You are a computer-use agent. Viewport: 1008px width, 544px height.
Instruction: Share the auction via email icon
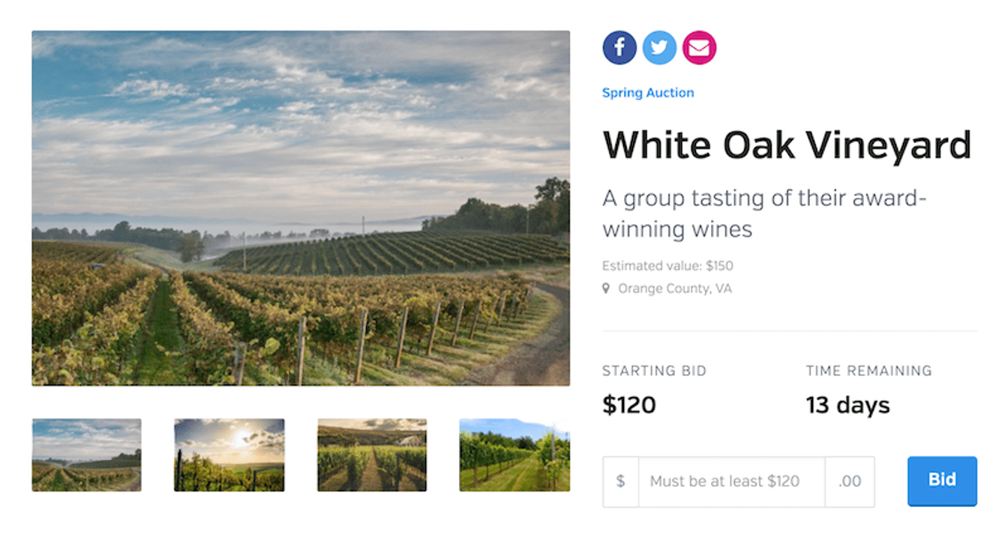pyautogui.click(x=699, y=48)
